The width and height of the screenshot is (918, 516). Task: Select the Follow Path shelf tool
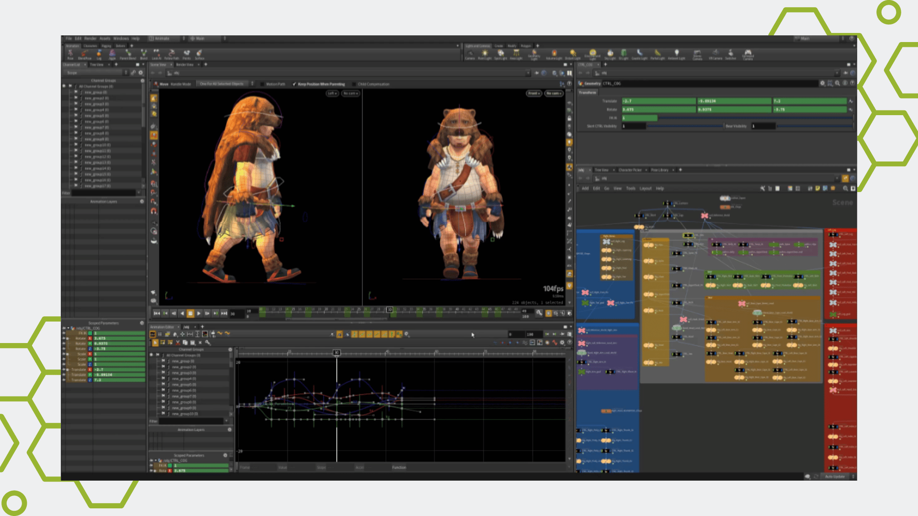[172, 54]
